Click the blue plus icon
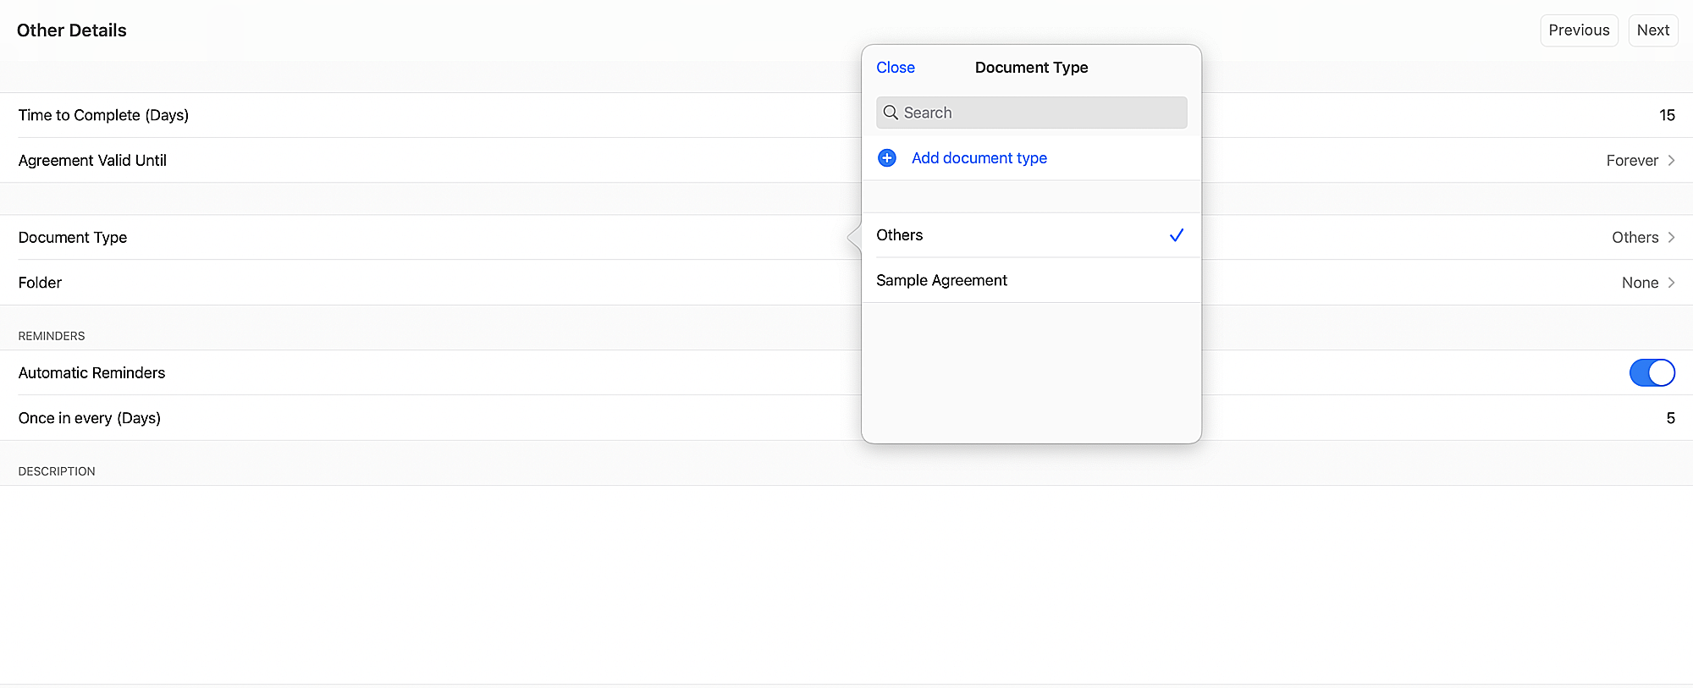The height and width of the screenshot is (688, 1693). 886,158
